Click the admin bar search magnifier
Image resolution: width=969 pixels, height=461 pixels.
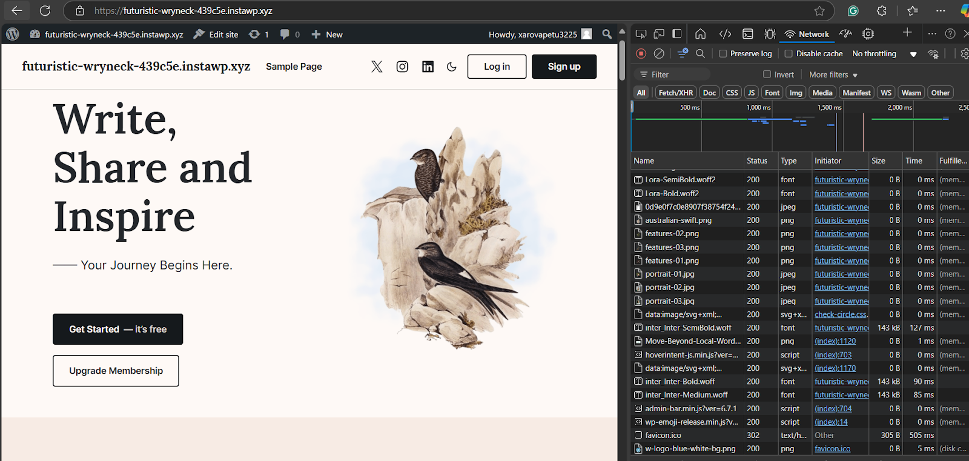point(607,34)
